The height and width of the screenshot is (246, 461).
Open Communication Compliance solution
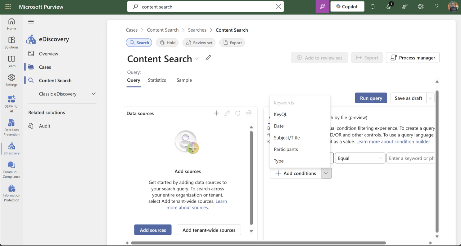pos(11,170)
